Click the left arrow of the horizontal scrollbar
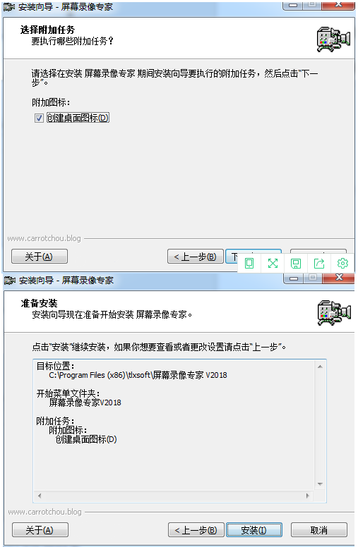 tap(40, 496)
